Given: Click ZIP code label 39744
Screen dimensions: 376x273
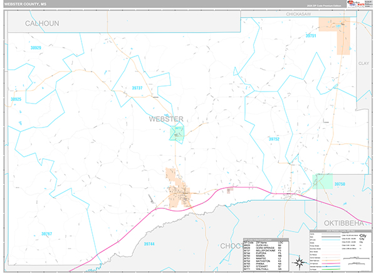Looking at the screenshot, I should pyautogui.click(x=149, y=244).
